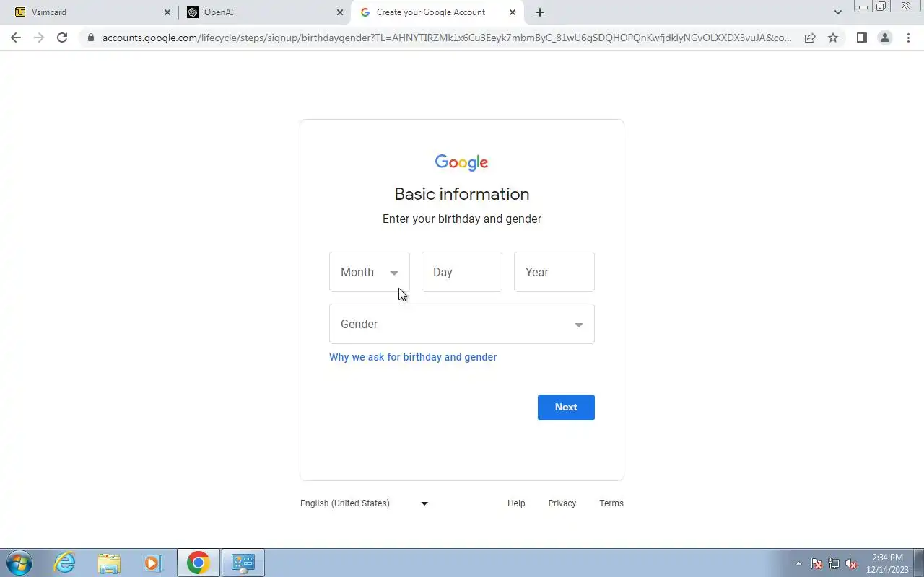Close the OpenAI tab
The image size is (924, 577).
click(x=340, y=12)
